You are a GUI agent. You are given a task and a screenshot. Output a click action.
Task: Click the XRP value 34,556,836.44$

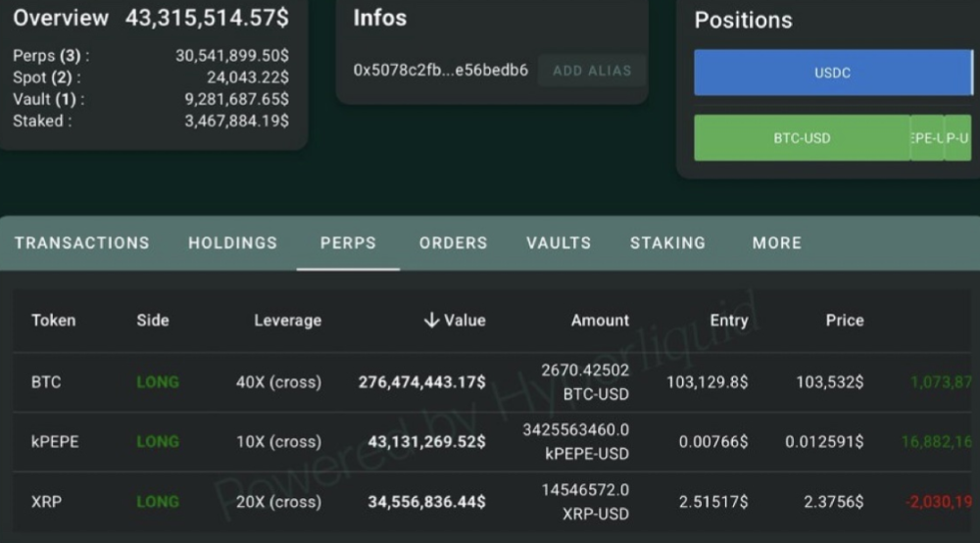[427, 502]
